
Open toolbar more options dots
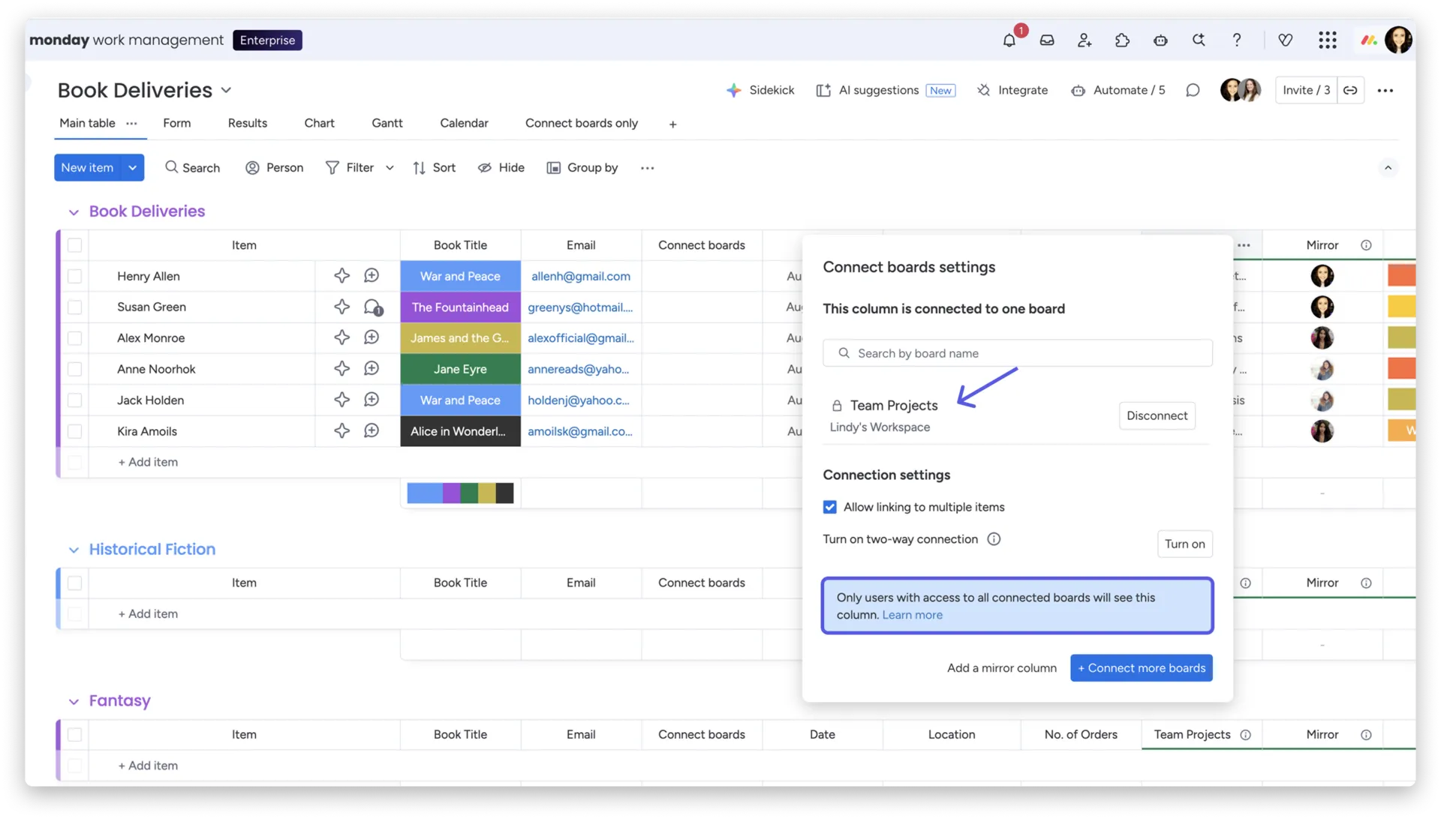[x=648, y=168]
